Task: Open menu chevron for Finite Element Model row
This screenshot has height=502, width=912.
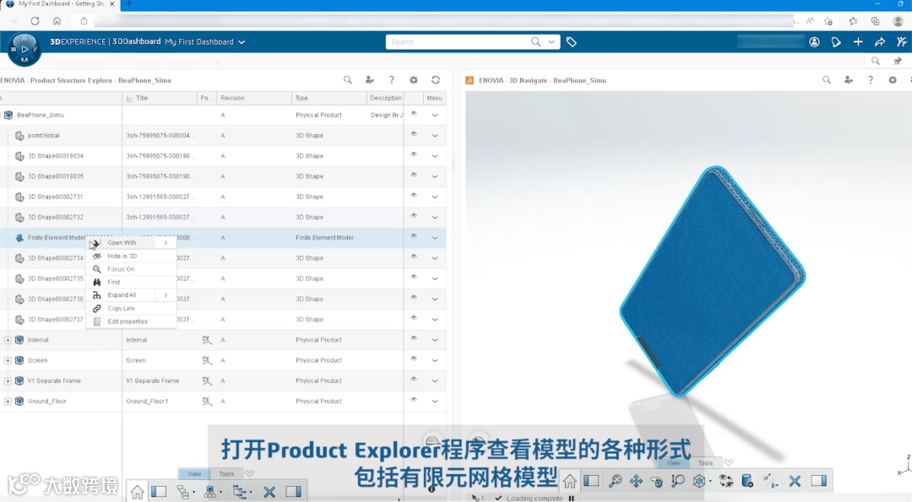Action: [x=435, y=238]
